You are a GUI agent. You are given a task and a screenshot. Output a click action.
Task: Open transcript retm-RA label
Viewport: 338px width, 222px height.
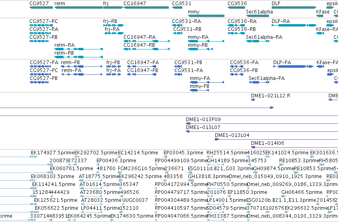click(64, 45)
